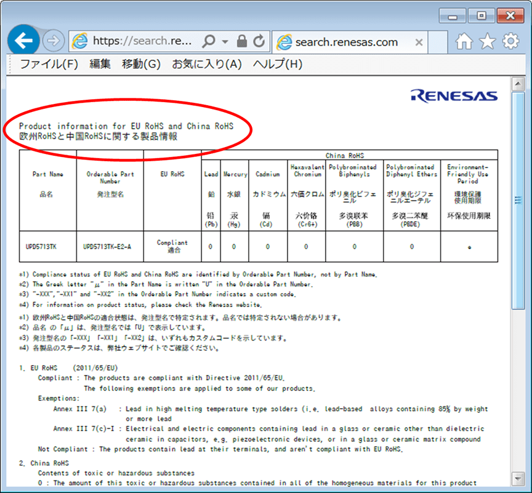The width and height of the screenshot is (532, 493).
Task: Open Favorites via the star icon
Action: click(487, 41)
